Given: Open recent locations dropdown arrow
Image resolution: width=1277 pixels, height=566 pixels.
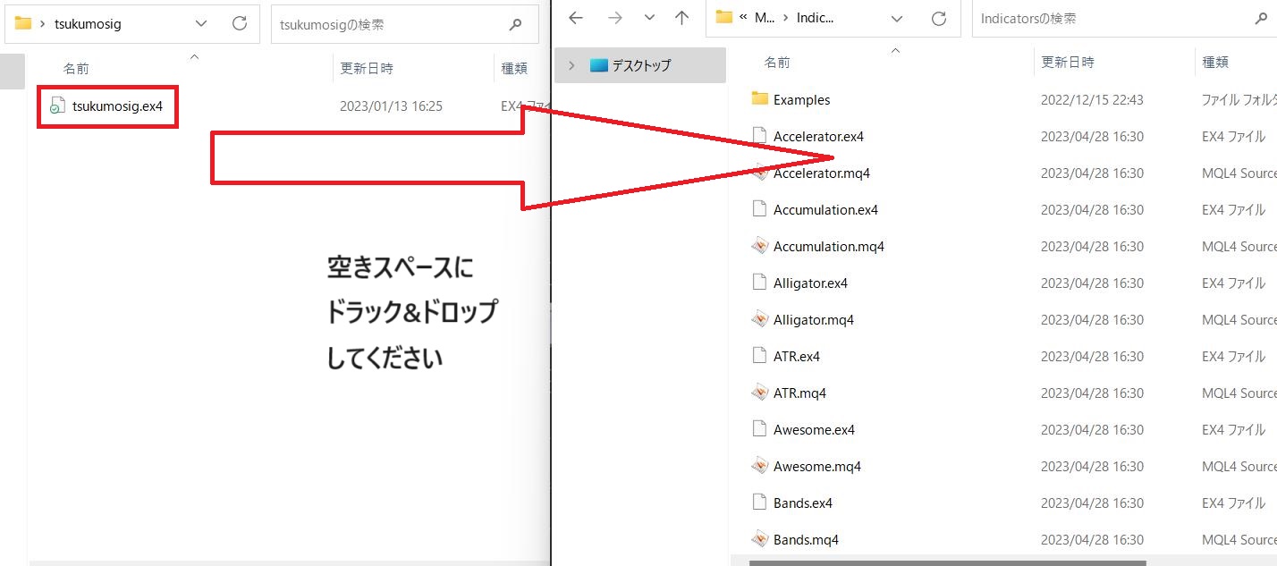Looking at the screenshot, I should click(x=650, y=18).
